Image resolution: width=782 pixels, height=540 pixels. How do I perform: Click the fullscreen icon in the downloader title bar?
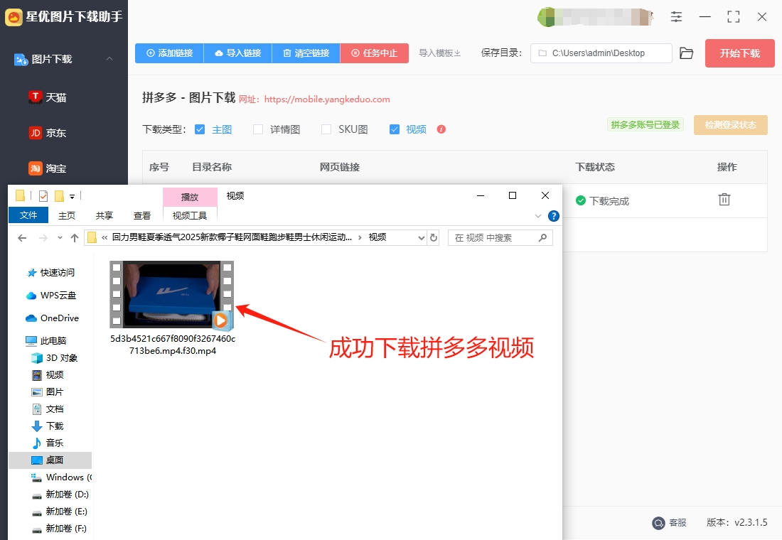733,16
